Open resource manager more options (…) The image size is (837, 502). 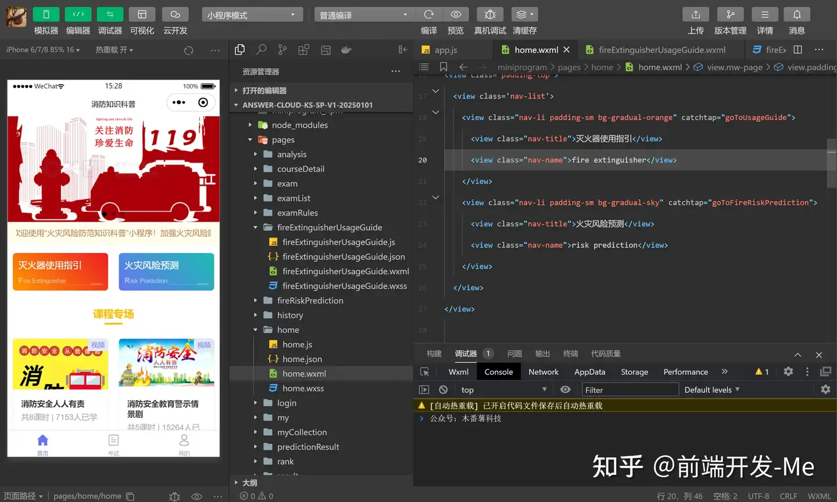pyautogui.click(x=396, y=71)
